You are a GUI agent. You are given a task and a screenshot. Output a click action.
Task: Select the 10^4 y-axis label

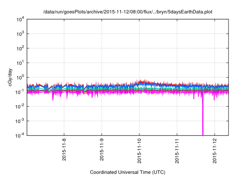point(20,20)
